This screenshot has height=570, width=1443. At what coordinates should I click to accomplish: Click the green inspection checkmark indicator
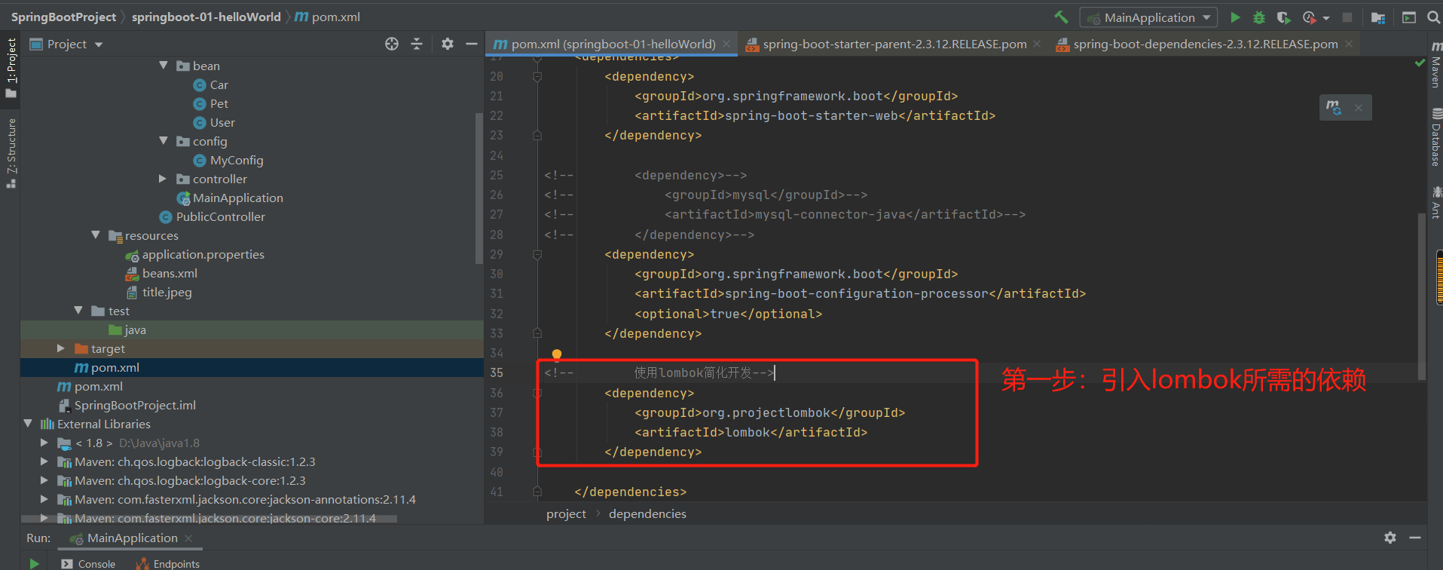pyautogui.click(x=1420, y=63)
